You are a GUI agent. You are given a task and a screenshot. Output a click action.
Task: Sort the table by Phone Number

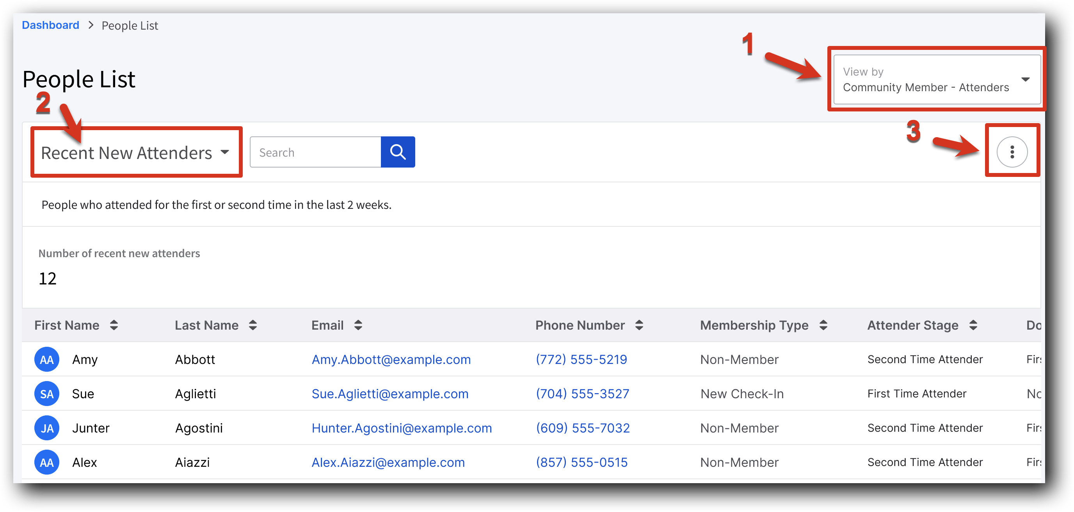(639, 325)
